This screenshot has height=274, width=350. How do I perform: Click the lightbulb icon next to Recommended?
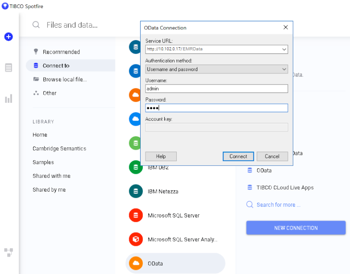[x=36, y=52]
